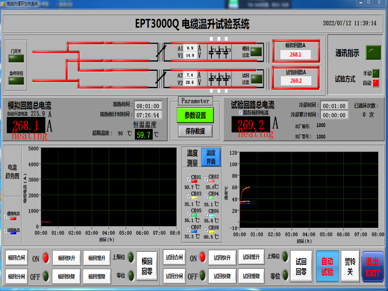Click the 试回慢升 button
The height and width of the screenshot is (291, 388).
pyautogui.click(x=251, y=257)
